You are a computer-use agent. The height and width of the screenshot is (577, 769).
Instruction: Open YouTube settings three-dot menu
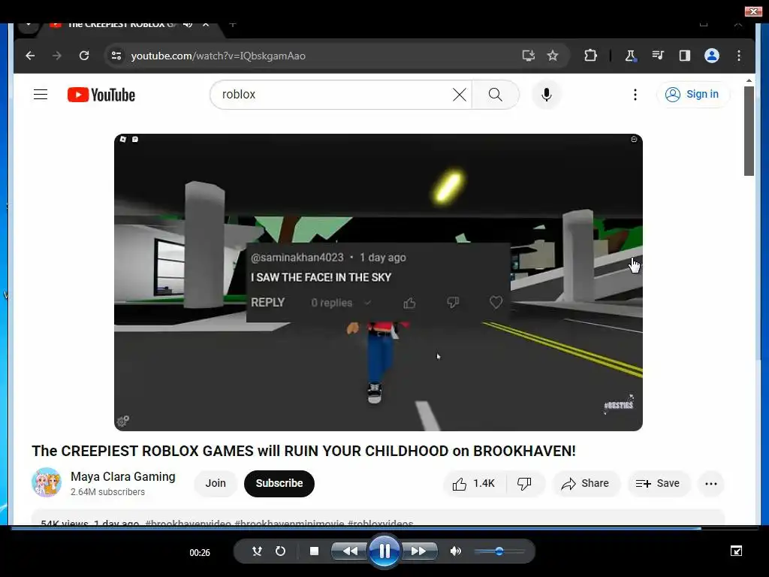pyautogui.click(x=635, y=94)
